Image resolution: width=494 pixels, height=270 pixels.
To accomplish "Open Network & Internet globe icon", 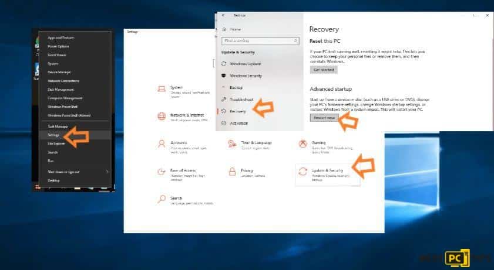I will click(x=162, y=117).
